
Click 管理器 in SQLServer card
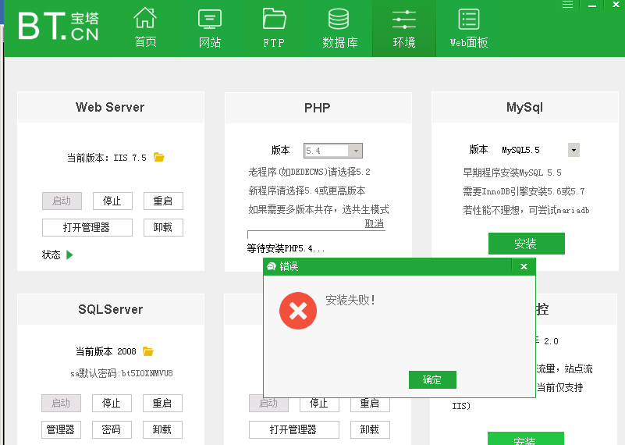tap(61, 429)
